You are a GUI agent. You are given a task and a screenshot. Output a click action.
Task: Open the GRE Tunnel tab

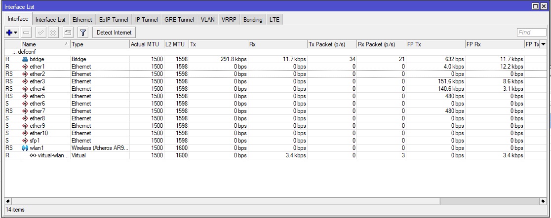coord(179,20)
